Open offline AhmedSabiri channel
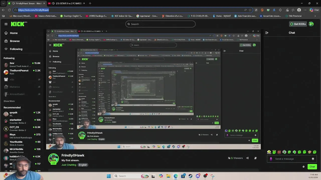 click(x=22, y=94)
